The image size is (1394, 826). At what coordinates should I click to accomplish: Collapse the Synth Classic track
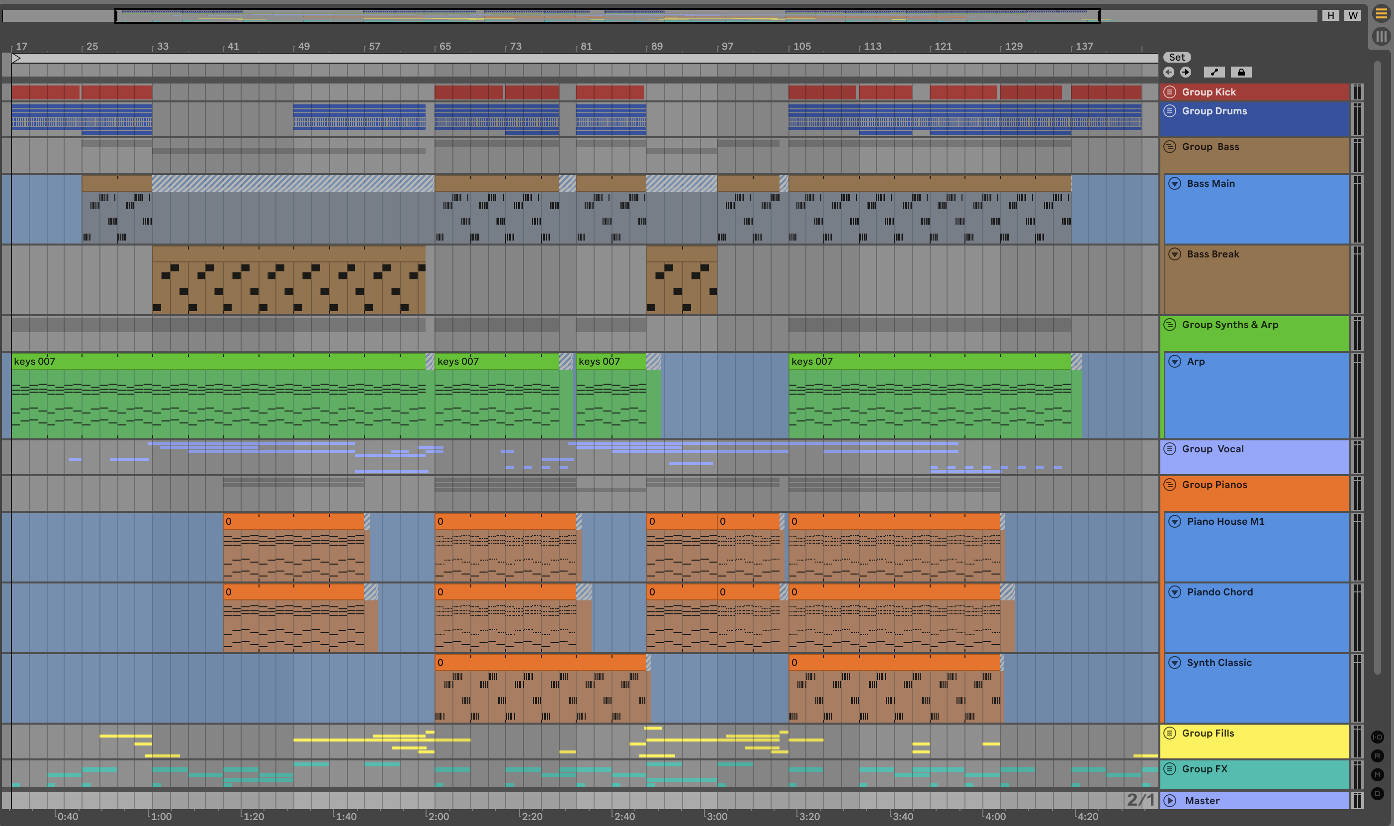pos(1175,663)
